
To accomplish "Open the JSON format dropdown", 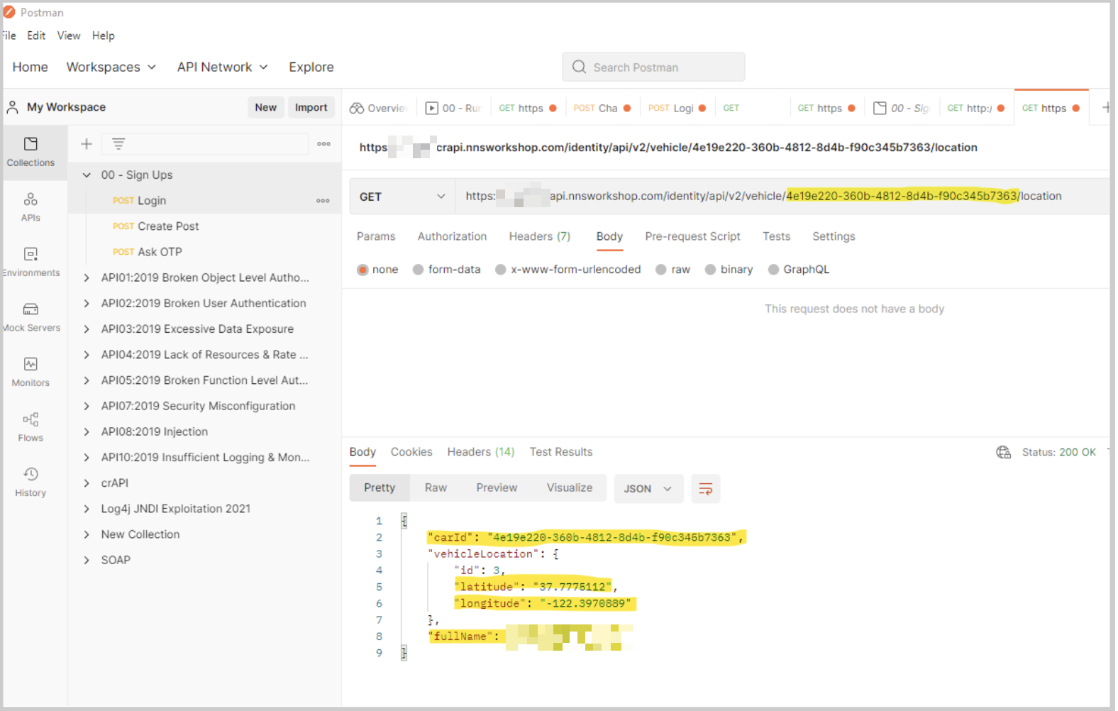I will [x=648, y=489].
